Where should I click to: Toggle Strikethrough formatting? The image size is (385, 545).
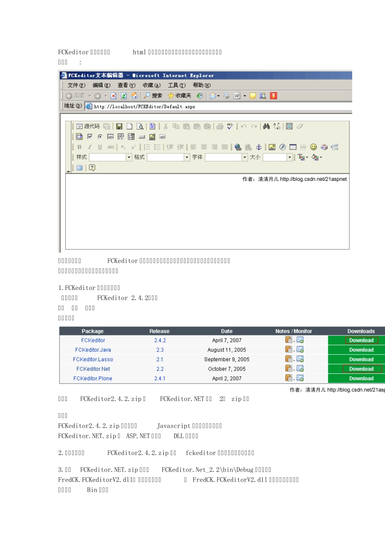(111, 147)
